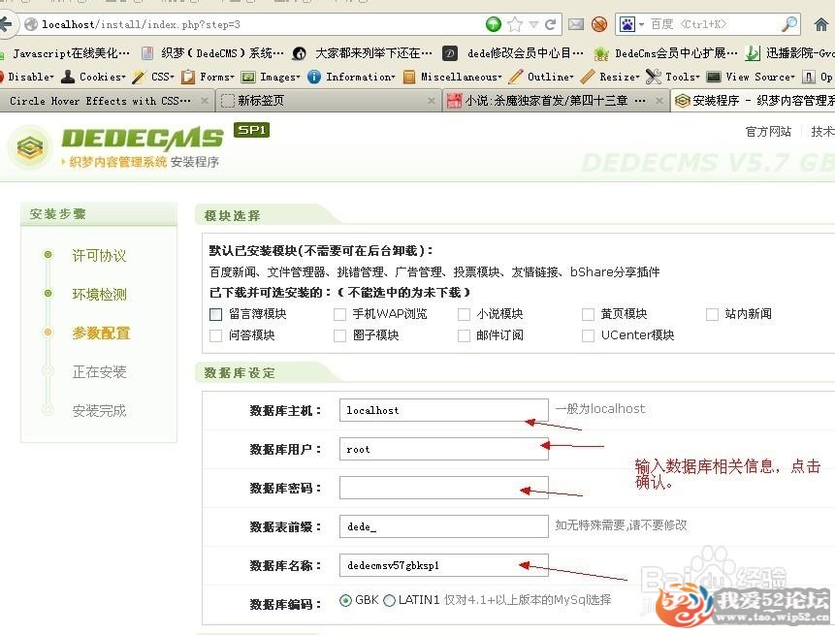
Task: Open the Tools developer menu
Action: [673, 78]
